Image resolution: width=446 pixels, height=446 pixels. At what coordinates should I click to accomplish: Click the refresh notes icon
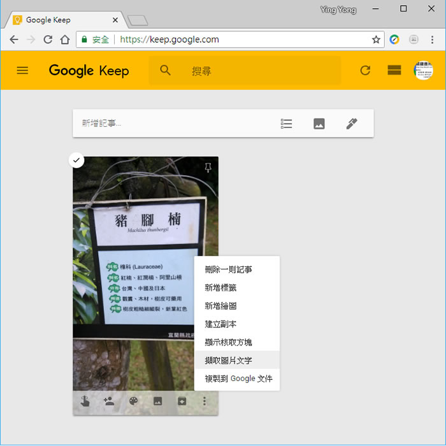tap(365, 70)
